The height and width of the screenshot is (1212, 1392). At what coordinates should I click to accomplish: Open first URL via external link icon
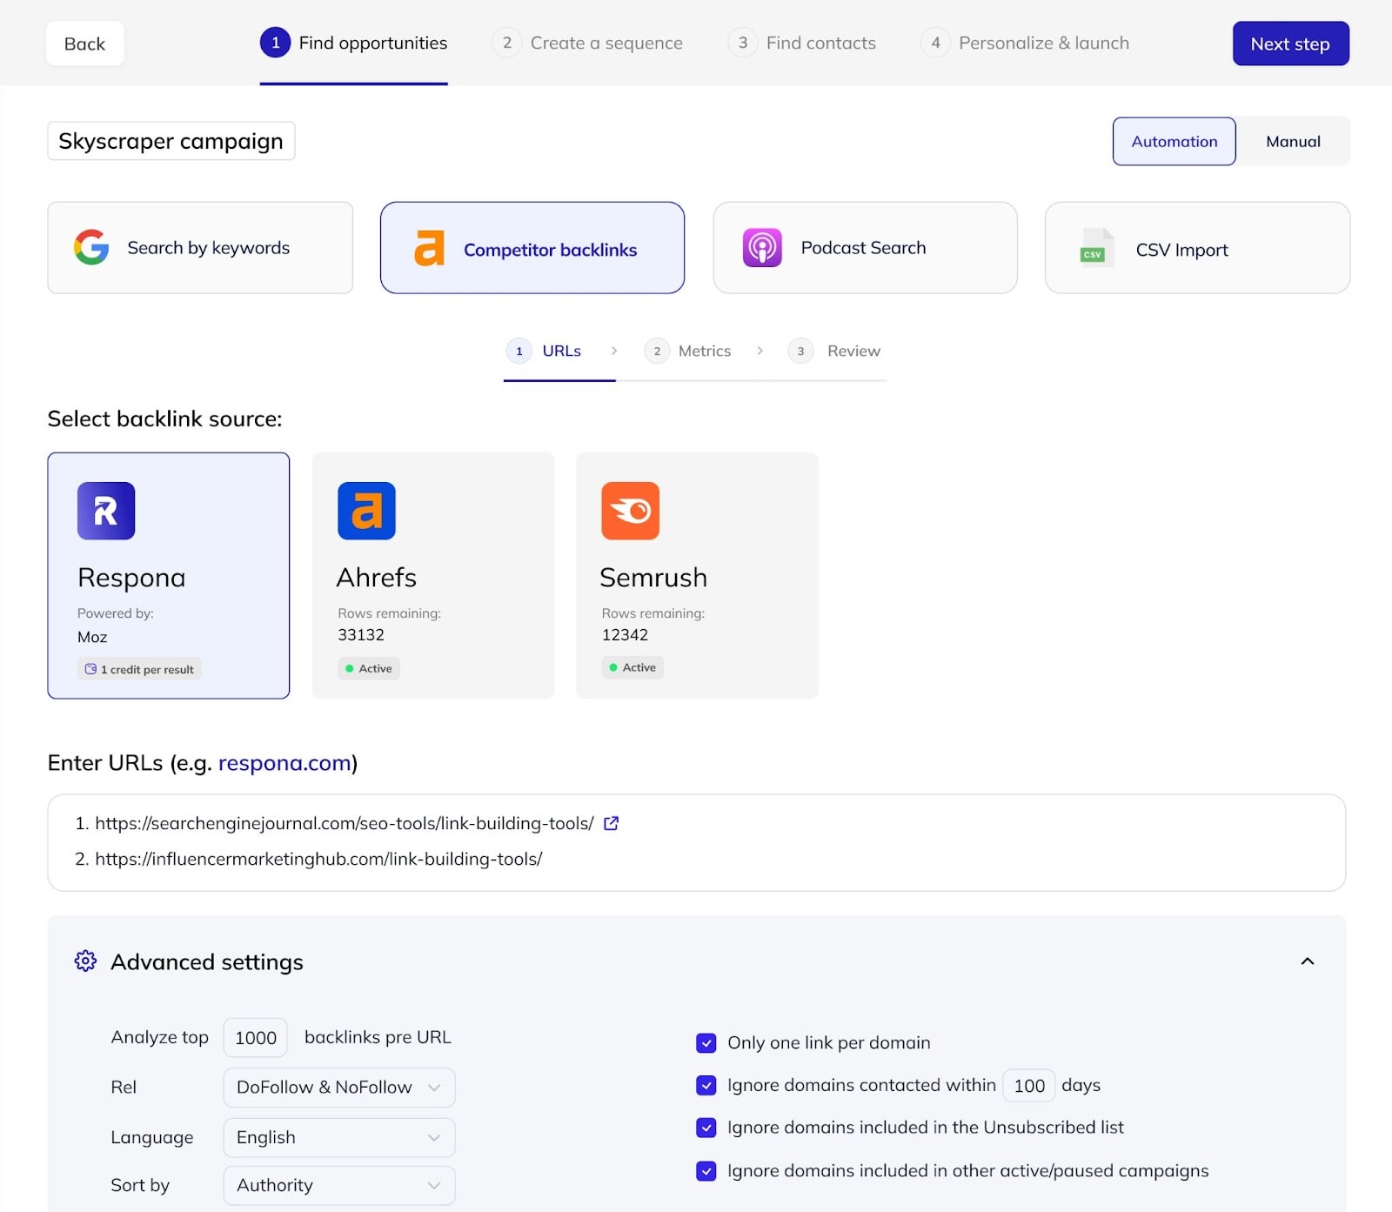coord(611,823)
